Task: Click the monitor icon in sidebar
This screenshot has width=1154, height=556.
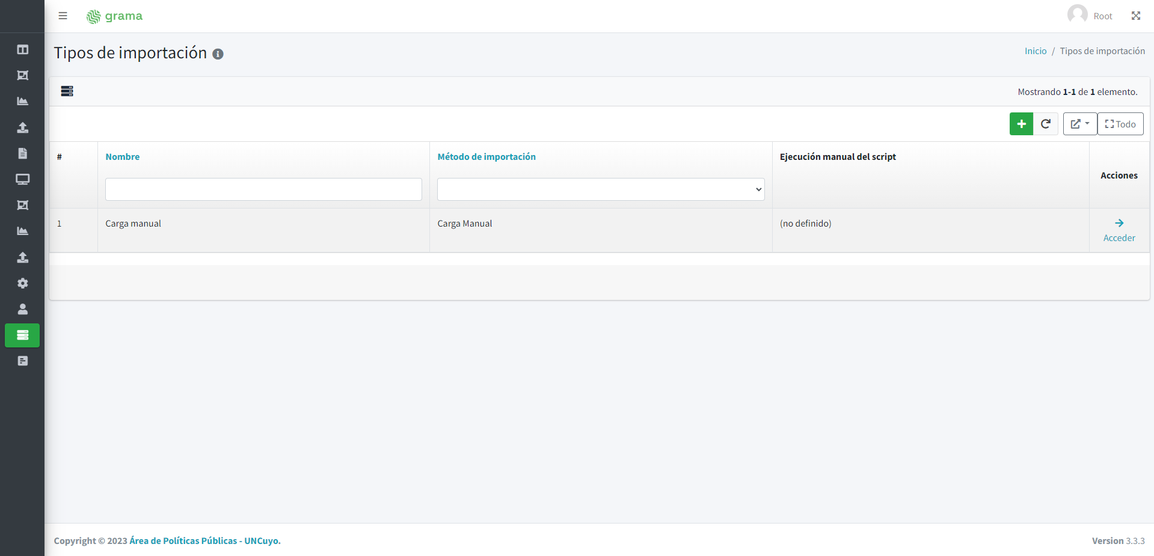Action: 22,179
